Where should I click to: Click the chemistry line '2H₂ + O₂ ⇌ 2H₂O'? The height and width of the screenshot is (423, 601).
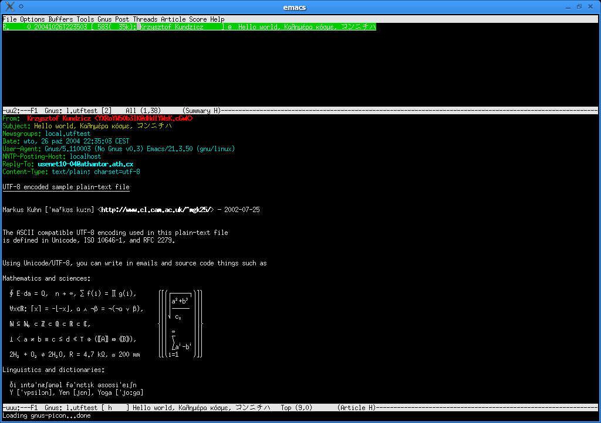(x=75, y=354)
